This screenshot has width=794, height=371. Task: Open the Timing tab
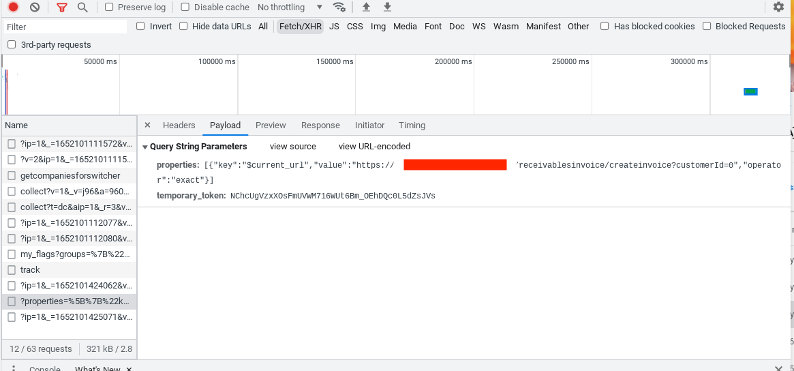(412, 125)
